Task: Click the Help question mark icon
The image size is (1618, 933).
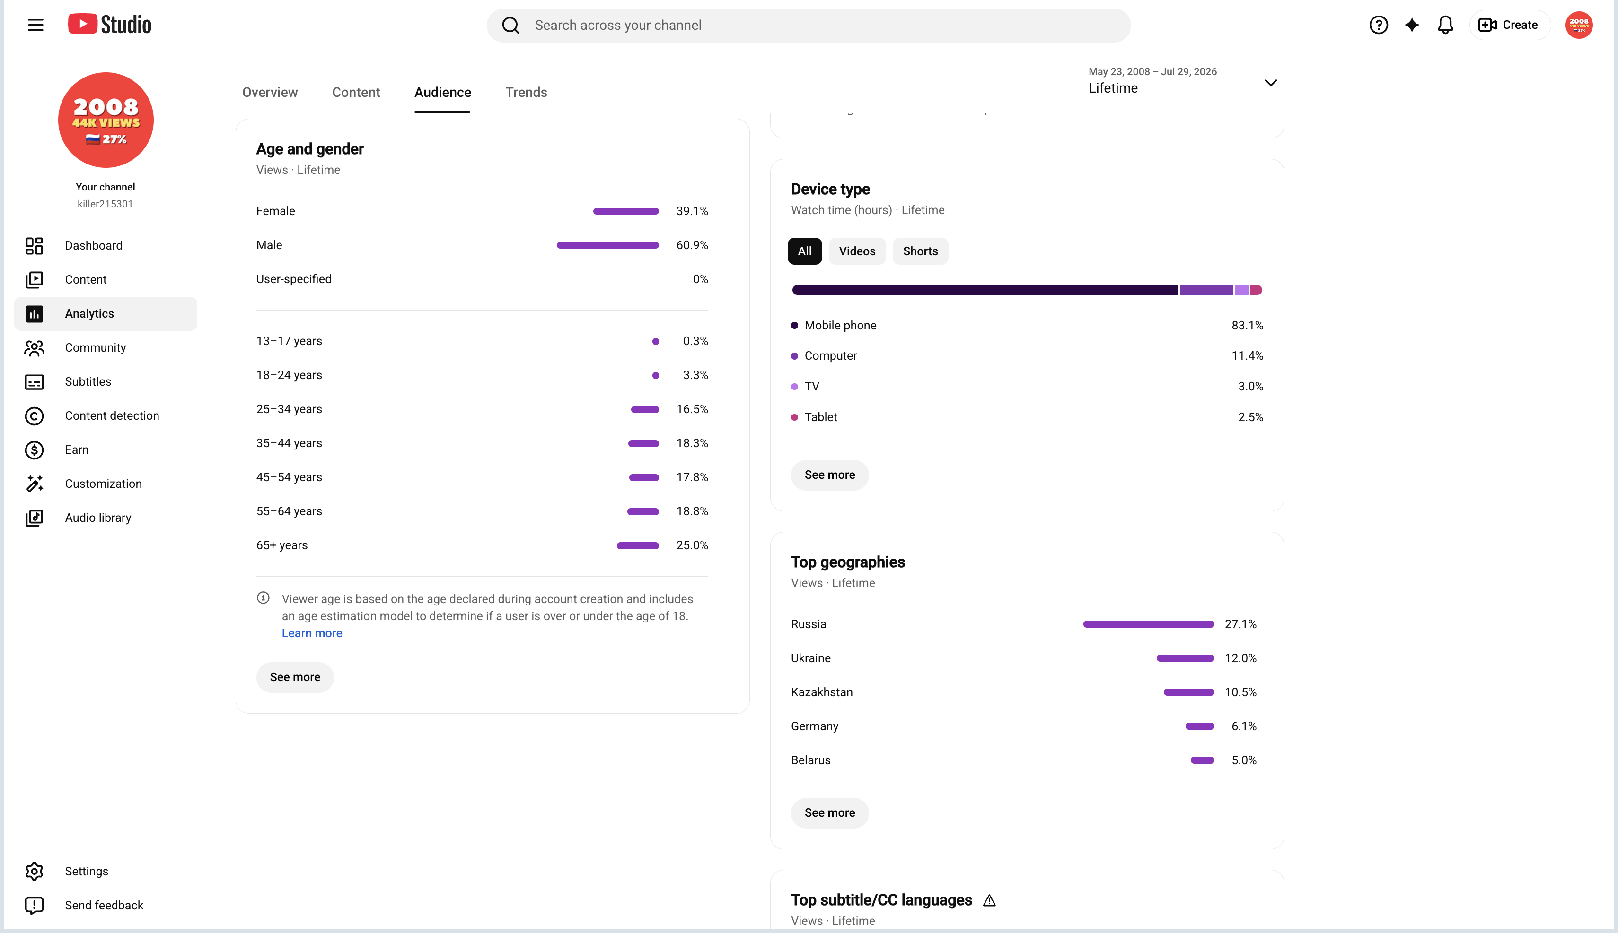Action: (x=1378, y=25)
